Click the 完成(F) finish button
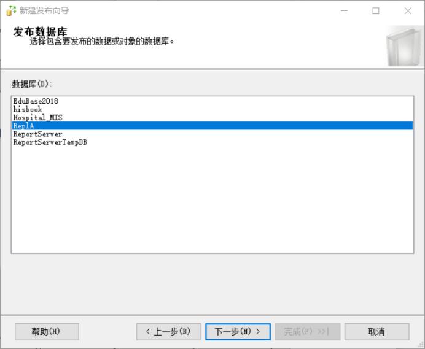 306,332
